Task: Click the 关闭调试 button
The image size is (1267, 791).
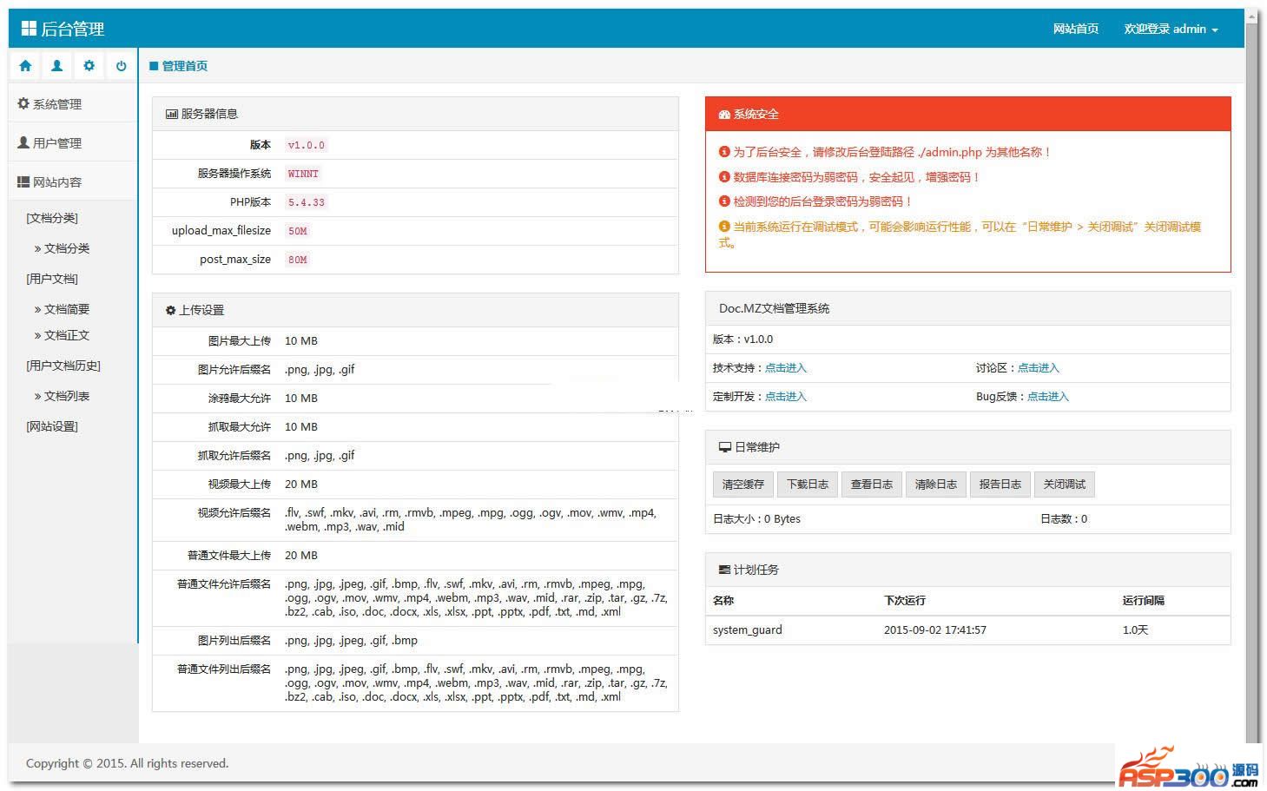Action: point(1064,484)
